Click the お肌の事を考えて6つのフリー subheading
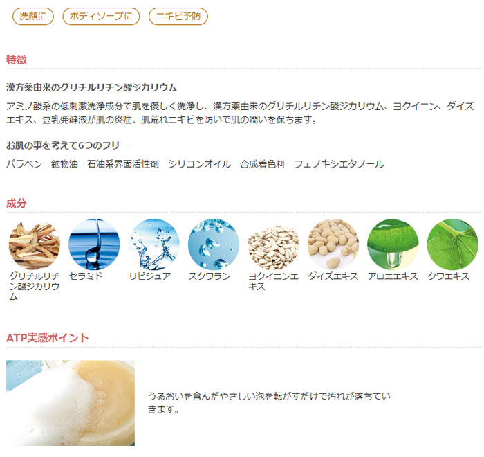Image resolution: width=484 pixels, height=457 pixels. pyautogui.click(x=68, y=145)
